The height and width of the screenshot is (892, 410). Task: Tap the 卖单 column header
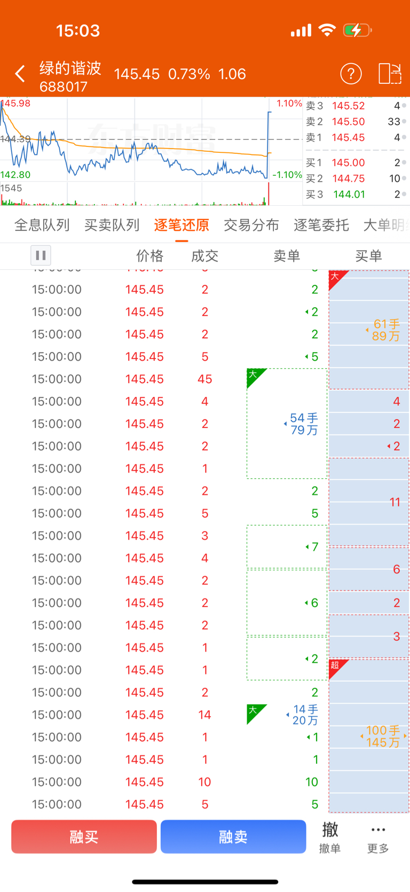[287, 256]
